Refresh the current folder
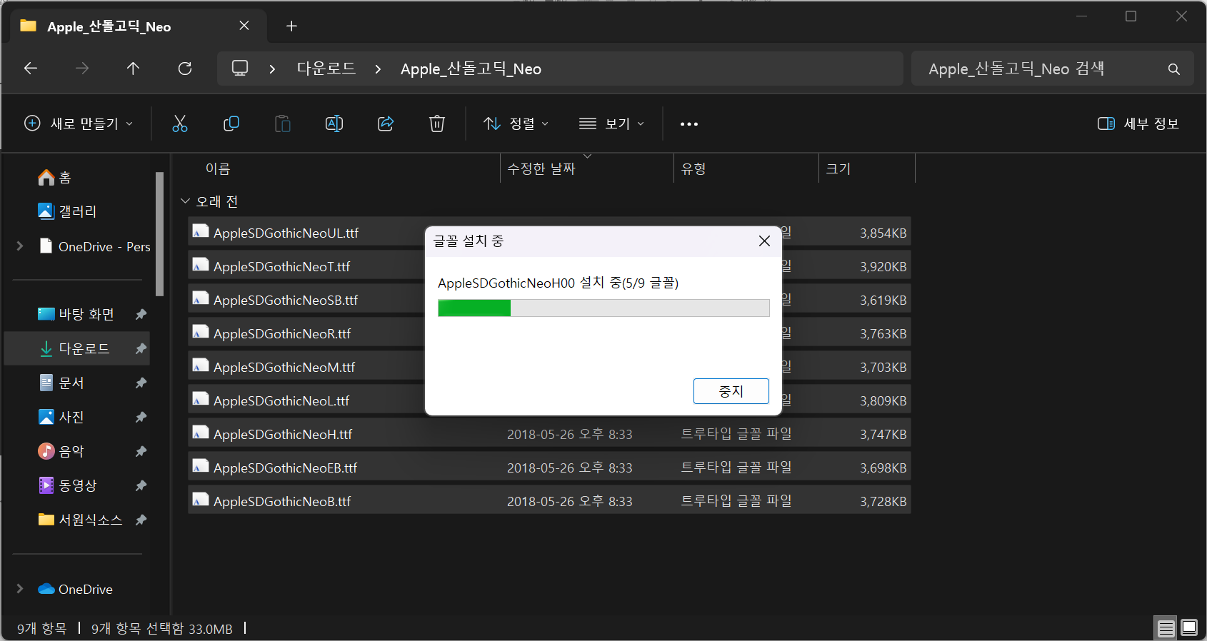This screenshot has height=641, width=1207. tap(185, 69)
